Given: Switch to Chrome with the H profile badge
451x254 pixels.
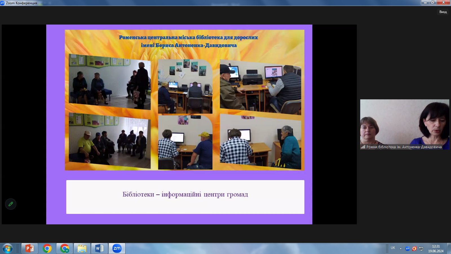Looking at the screenshot, I should [x=65, y=248].
